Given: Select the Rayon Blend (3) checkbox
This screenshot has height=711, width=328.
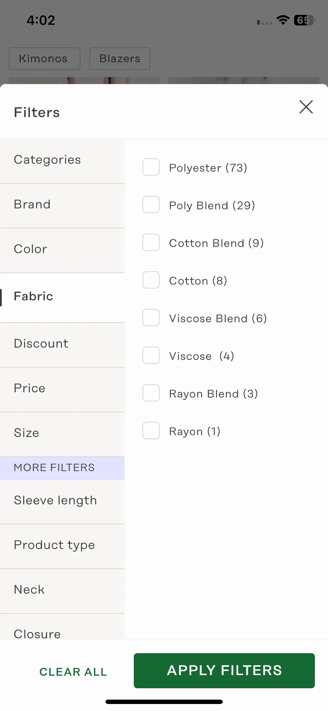Looking at the screenshot, I should (x=151, y=393).
